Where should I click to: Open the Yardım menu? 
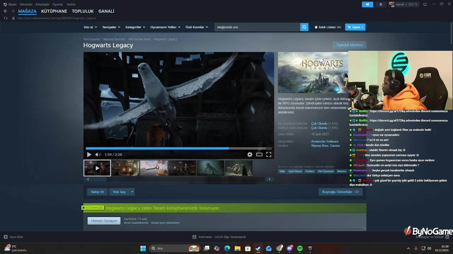(x=71, y=4)
